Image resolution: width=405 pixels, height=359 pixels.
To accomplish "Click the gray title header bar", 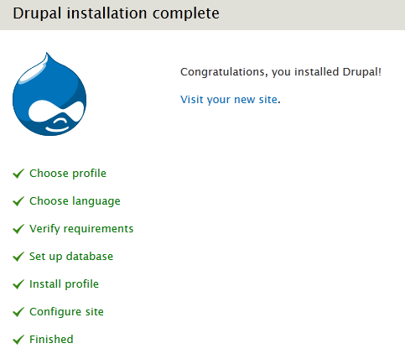I will pos(202,15).
